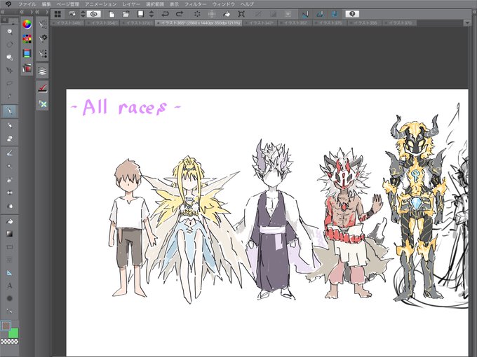Select the Fill bucket tool
Image resolution: width=477 pixels, height=357 pixels.
pos(10,221)
